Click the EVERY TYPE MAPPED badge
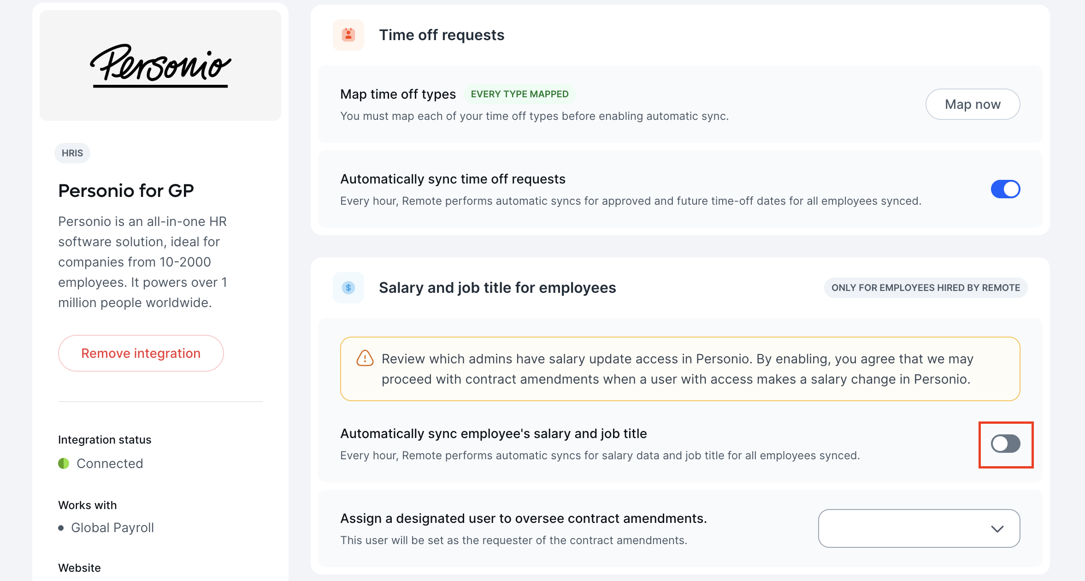This screenshot has width=1085, height=581. (519, 94)
